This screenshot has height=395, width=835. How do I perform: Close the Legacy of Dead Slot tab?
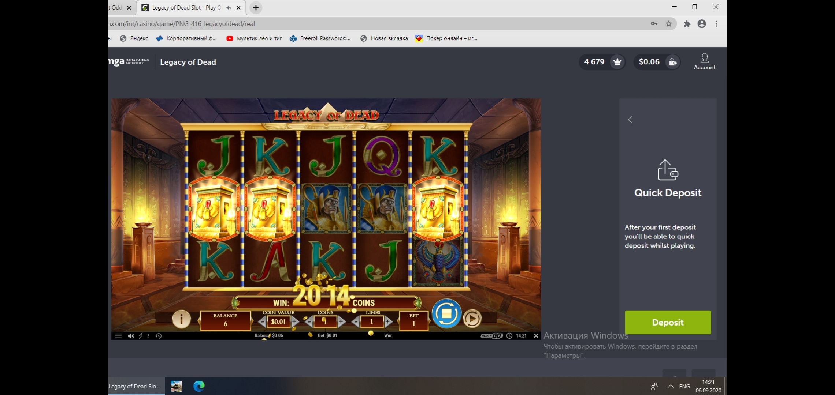point(238,8)
